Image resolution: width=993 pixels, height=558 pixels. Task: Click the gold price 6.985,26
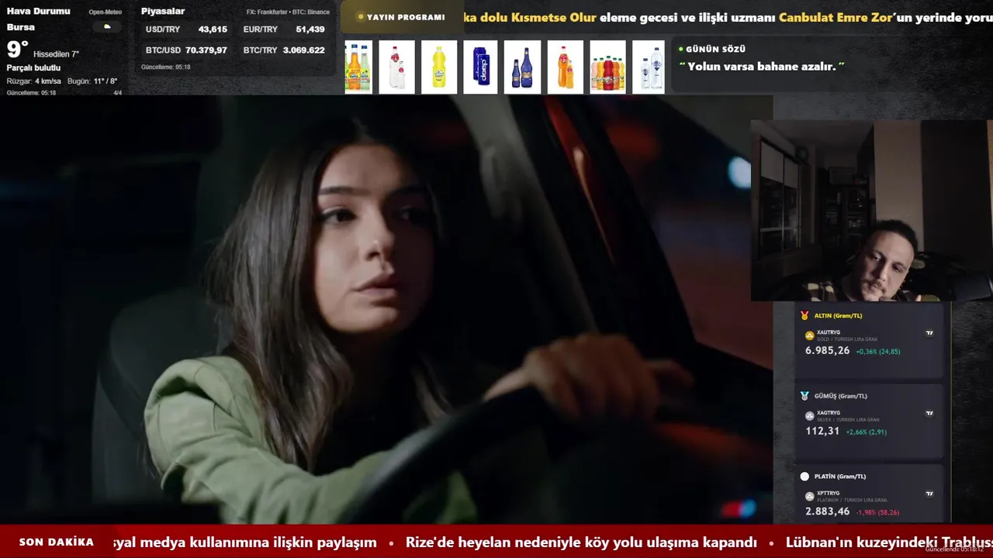[x=827, y=350]
